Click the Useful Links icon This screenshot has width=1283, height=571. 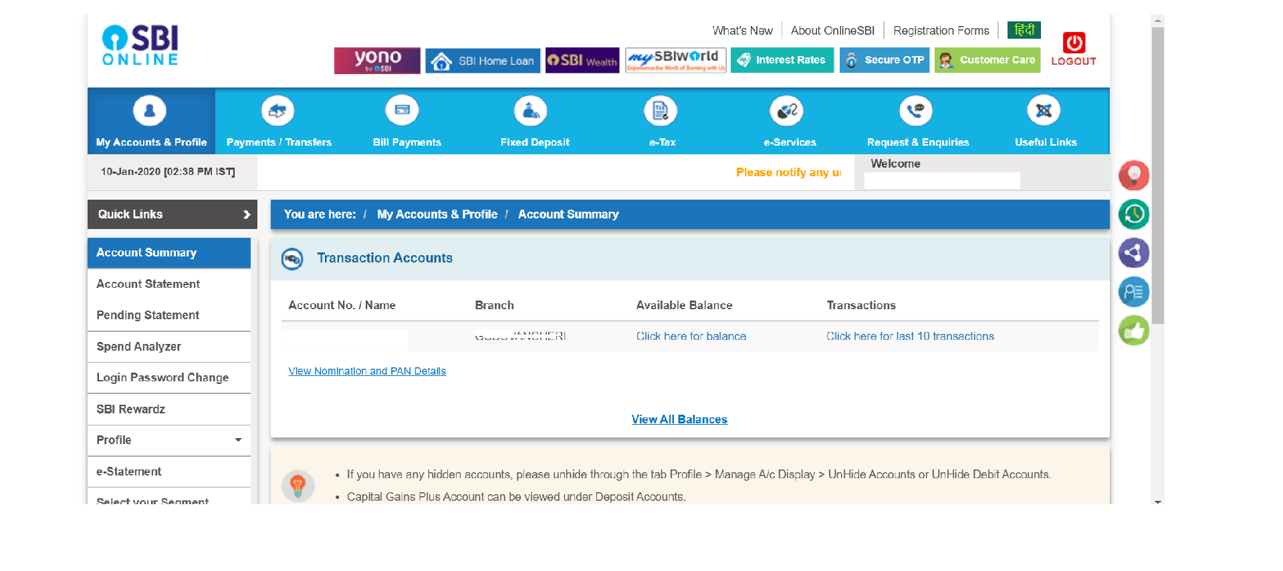click(1044, 111)
